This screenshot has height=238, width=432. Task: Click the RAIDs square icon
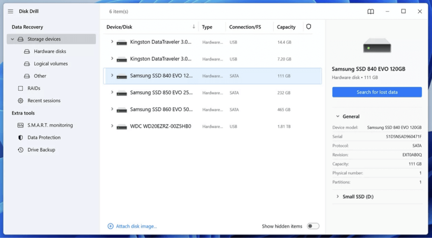(x=21, y=88)
